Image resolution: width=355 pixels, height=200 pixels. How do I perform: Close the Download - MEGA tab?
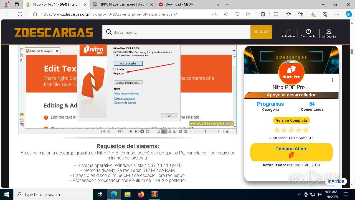pos(218,4)
